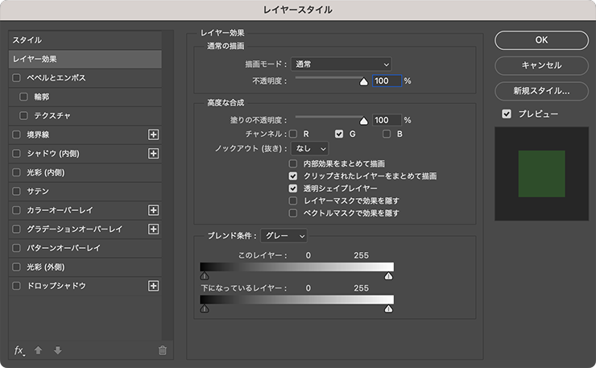
Task: Enable カラーオーバーレイ checkbox
Action: pos(16,210)
